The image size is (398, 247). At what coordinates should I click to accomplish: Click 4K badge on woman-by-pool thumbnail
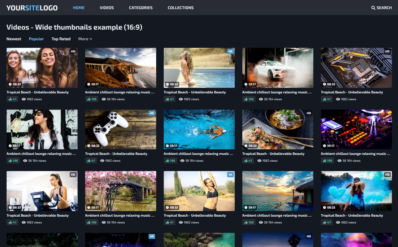coord(230,51)
